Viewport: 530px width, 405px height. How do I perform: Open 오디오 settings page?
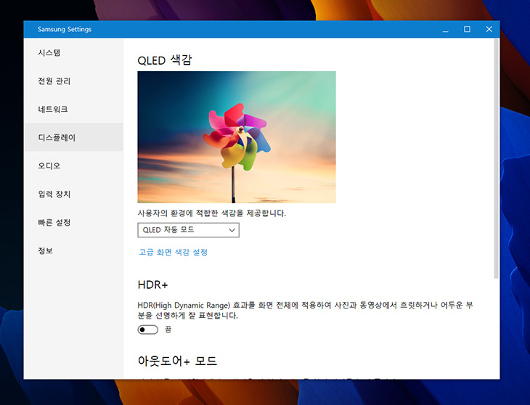(x=73, y=166)
